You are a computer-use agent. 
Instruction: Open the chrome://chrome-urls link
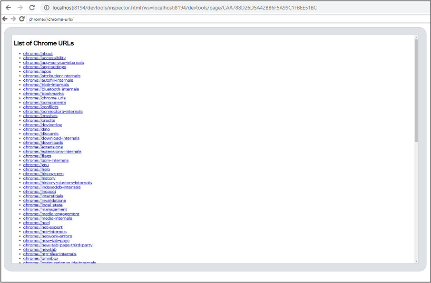pyautogui.click(x=45, y=98)
